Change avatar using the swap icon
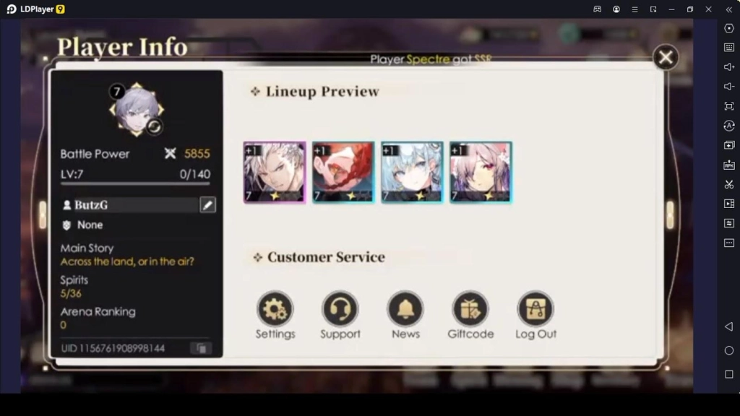740x416 pixels. point(155,127)
